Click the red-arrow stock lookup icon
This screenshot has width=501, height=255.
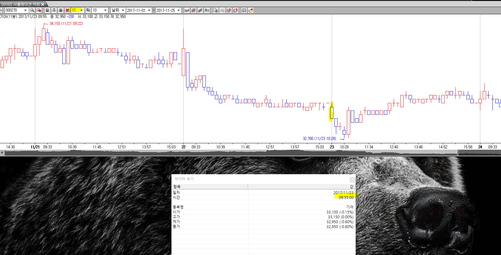tap(39, 10)
